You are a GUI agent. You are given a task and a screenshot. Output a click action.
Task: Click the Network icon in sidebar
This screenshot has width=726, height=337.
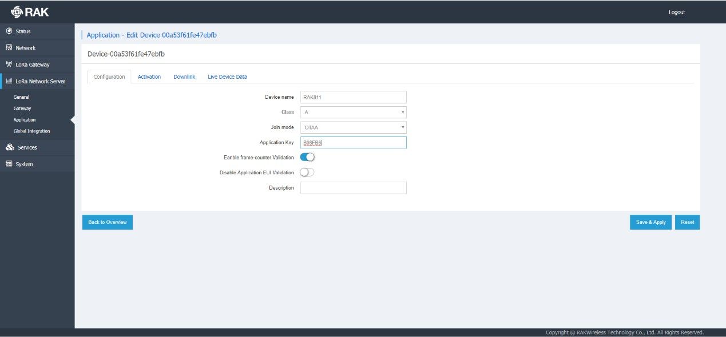click(9, 48)
